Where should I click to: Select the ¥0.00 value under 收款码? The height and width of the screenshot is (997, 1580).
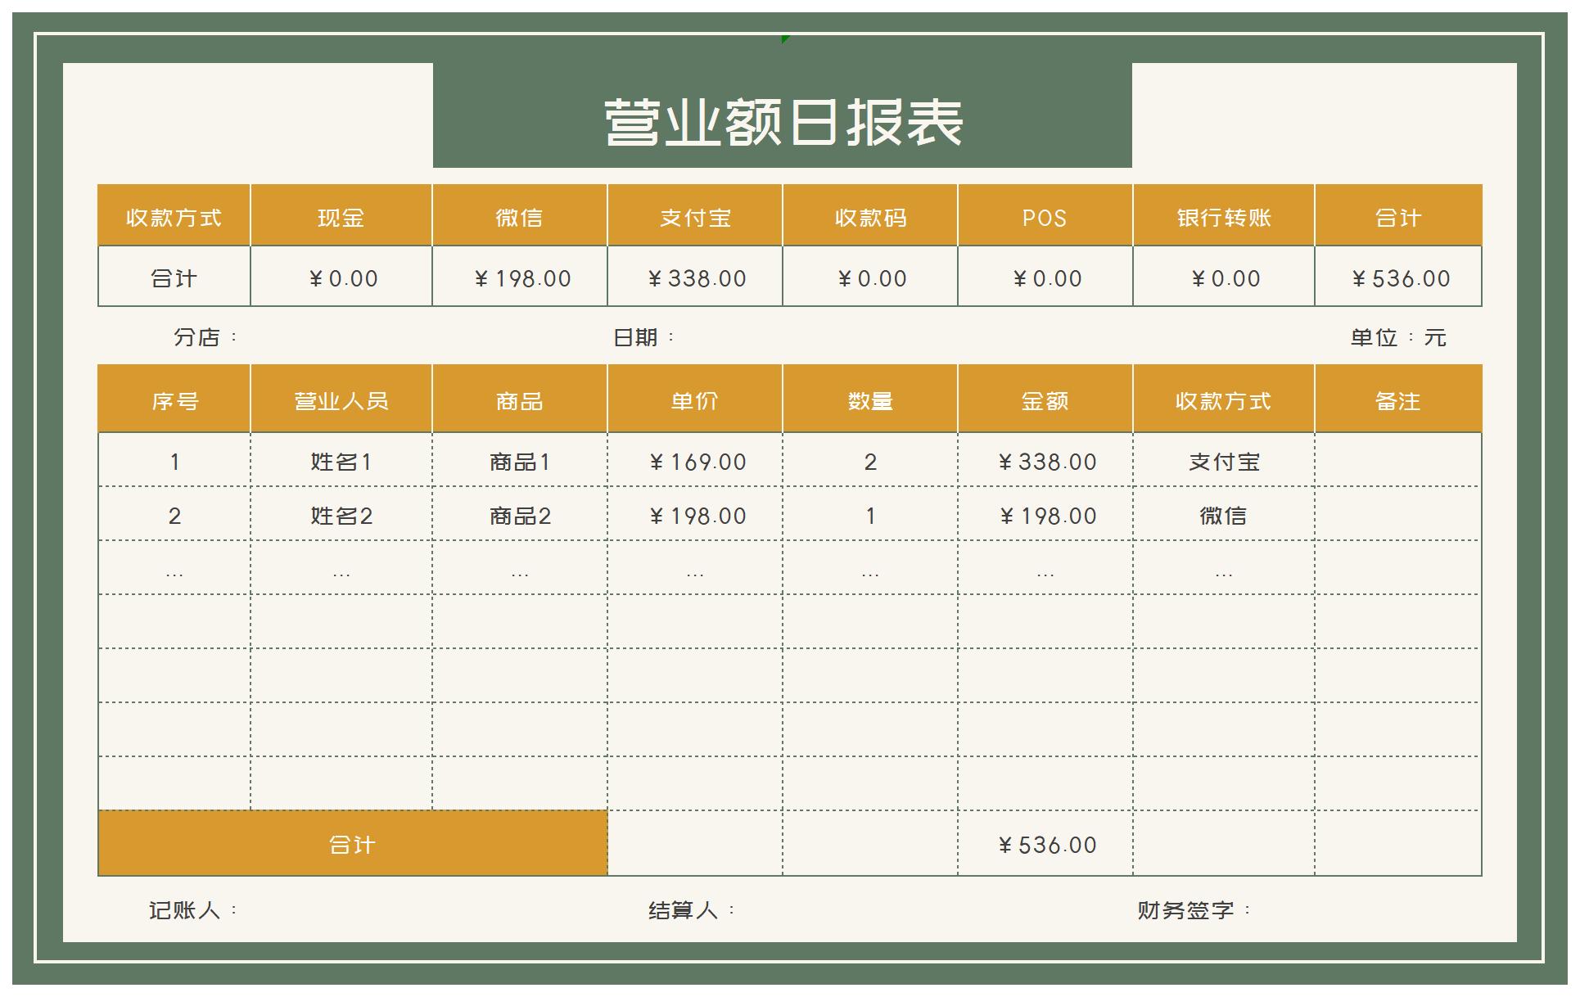tap(870, 277)
